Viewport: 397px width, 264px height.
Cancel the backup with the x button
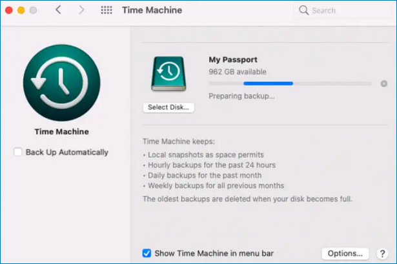(x=383, y=83)
